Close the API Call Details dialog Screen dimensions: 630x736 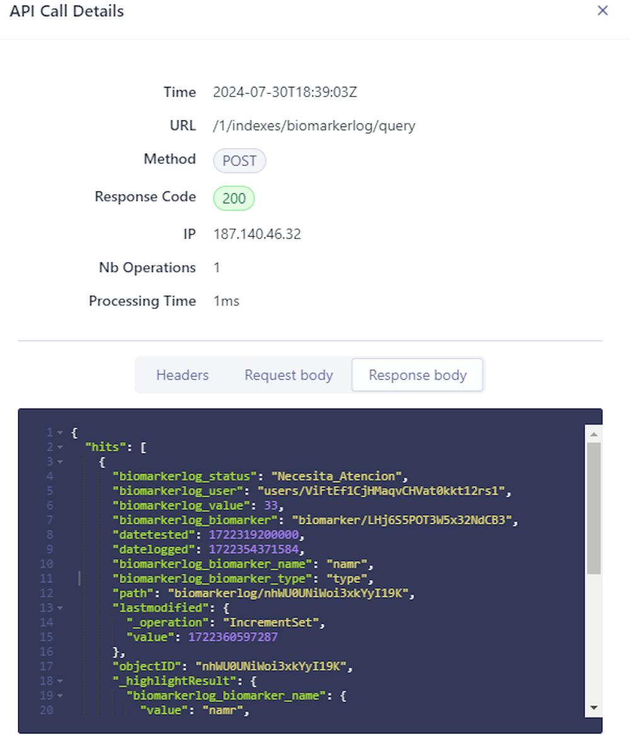tap(604, 11)
